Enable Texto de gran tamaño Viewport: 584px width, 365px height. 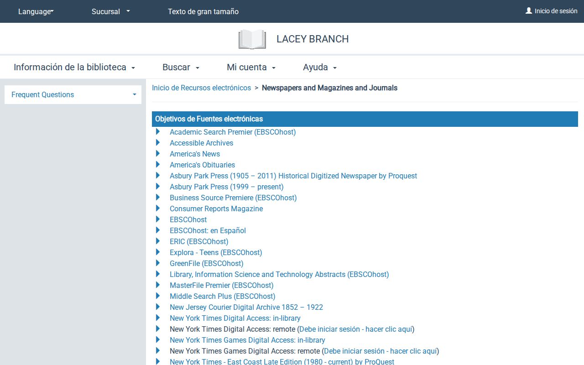(203, 11)
